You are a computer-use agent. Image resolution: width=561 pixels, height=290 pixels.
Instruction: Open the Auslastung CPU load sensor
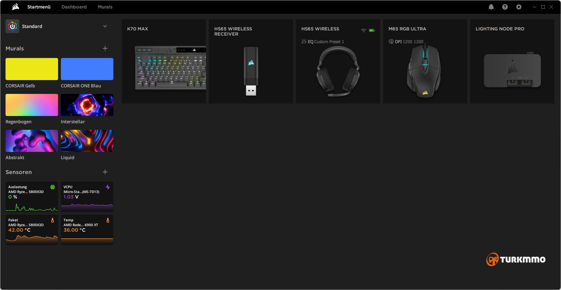32,196
